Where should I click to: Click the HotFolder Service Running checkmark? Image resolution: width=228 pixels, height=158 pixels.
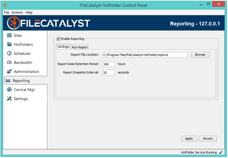[221, 152]
